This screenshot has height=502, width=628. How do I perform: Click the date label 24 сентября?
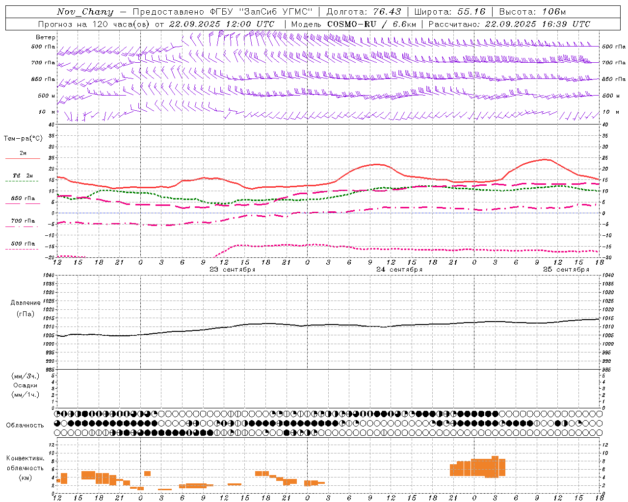pyautogui.click(x=399, y=269)
